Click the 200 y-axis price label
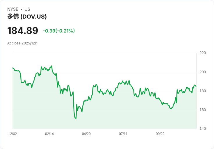 coord(203,72)
